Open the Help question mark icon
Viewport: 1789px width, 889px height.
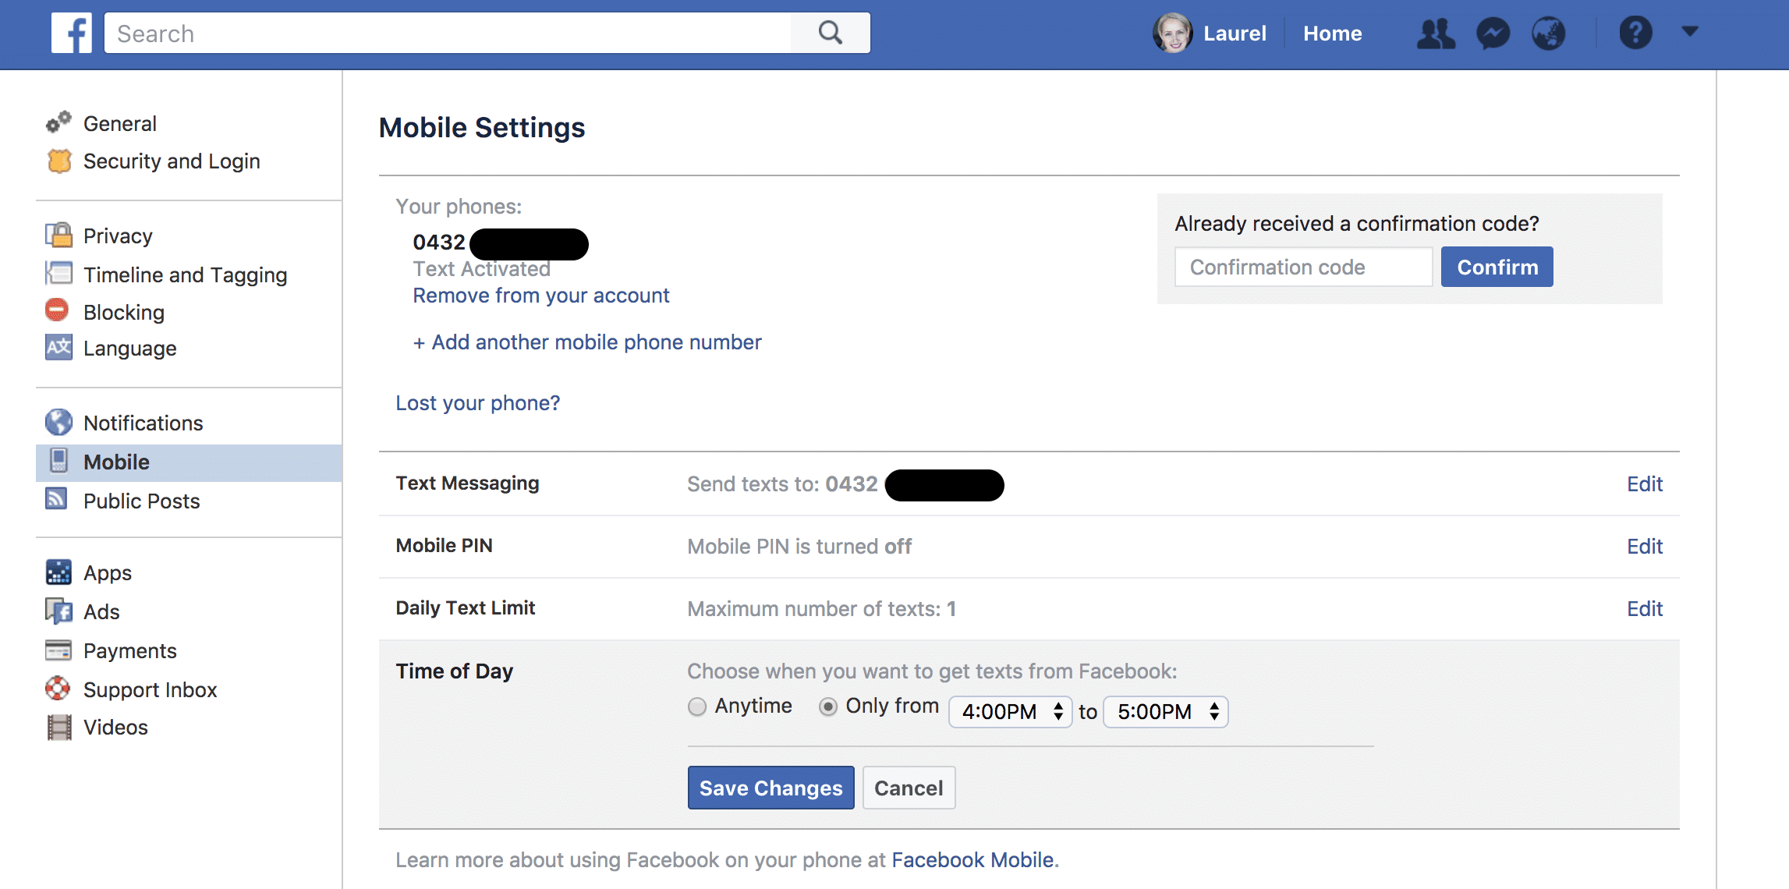click(1635, 33)
